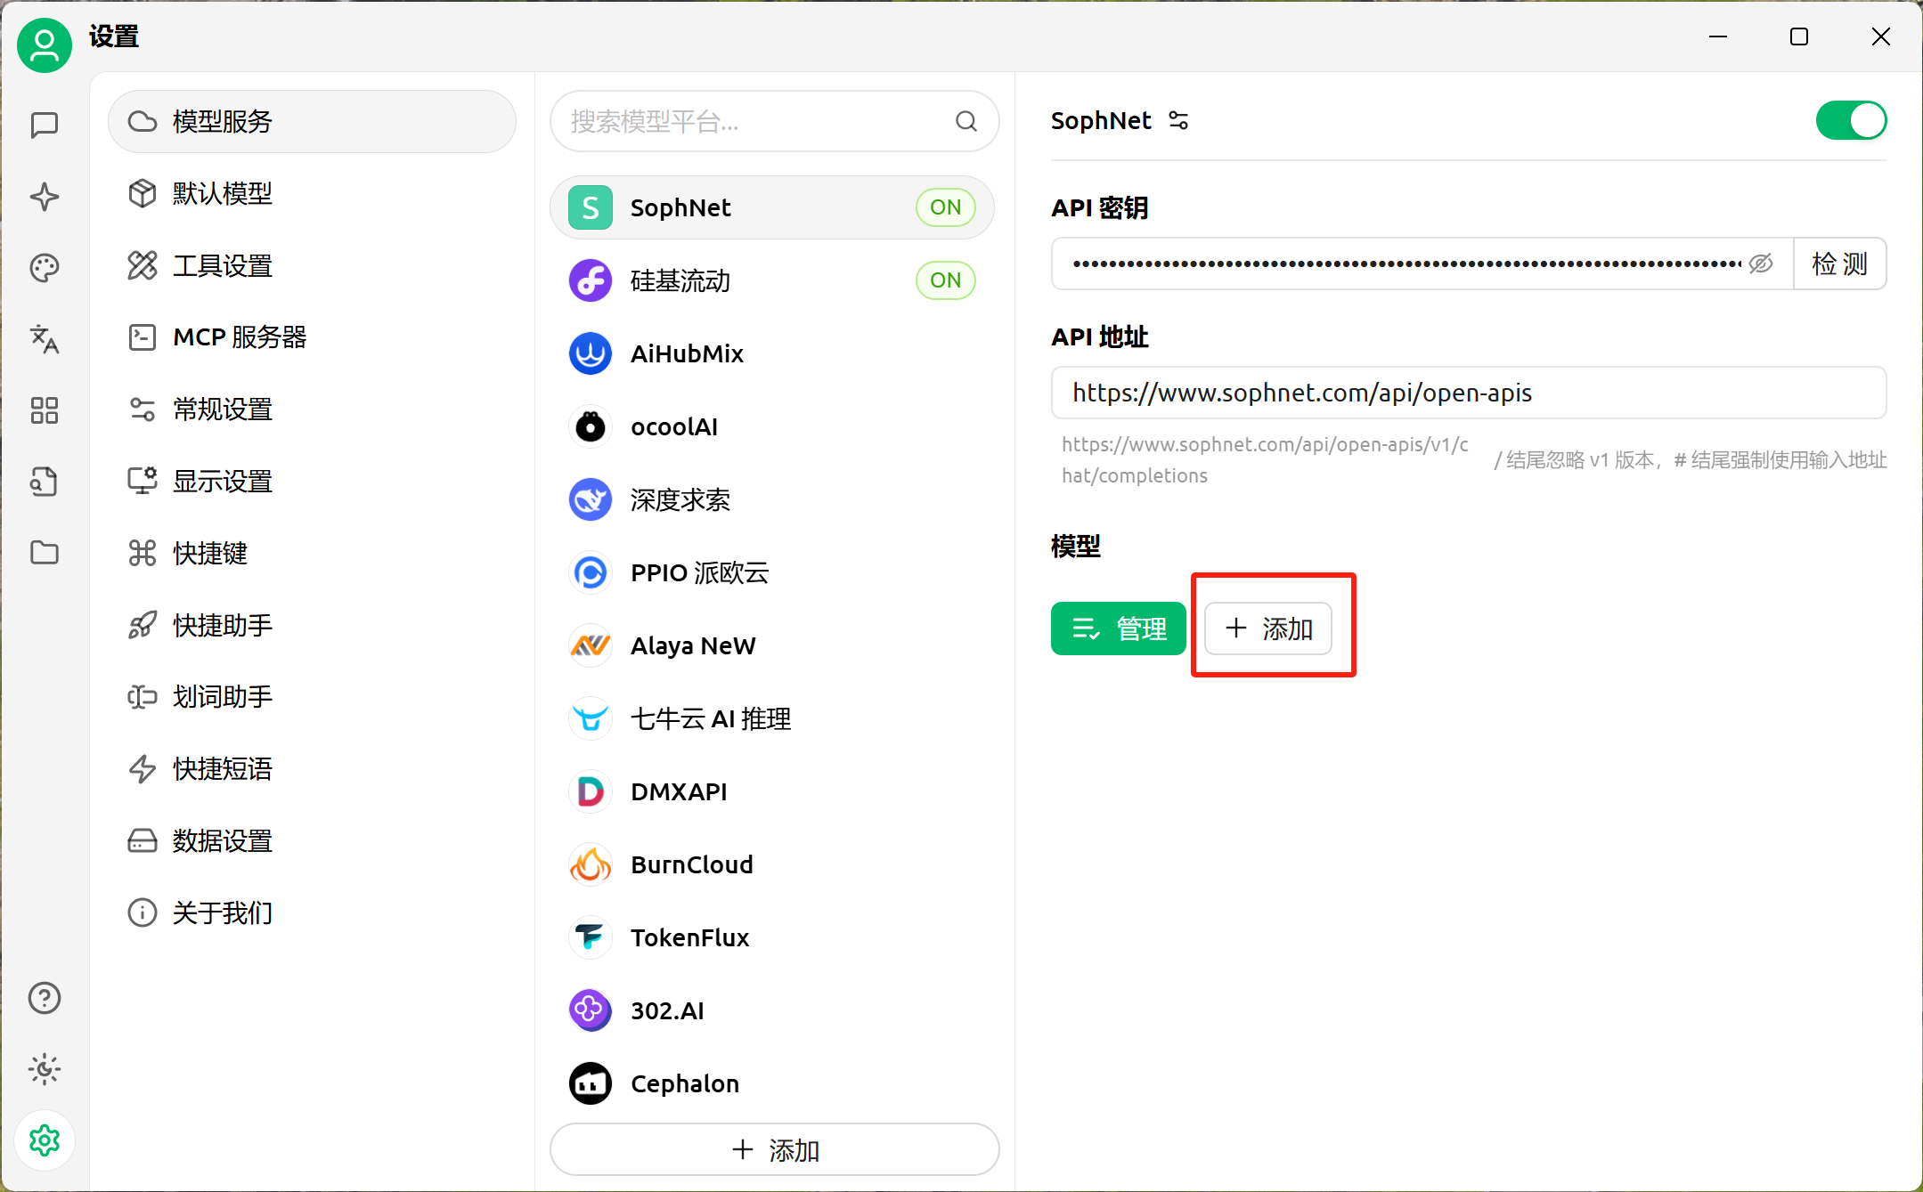Open 模型服务 settings section
The width and height of the screenshot is (1923, 1192).
pos(312,121)
